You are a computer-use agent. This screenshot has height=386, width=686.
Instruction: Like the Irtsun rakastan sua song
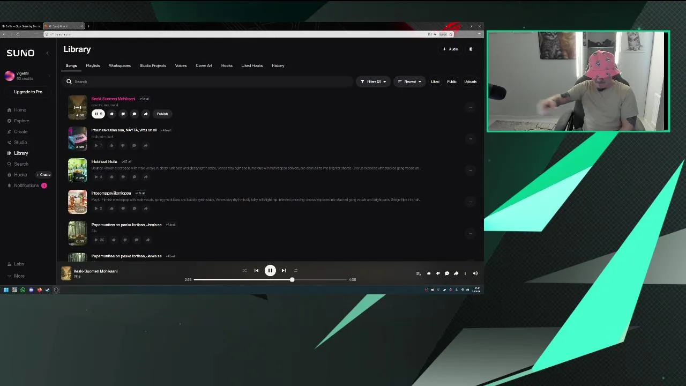click(111, 145)
